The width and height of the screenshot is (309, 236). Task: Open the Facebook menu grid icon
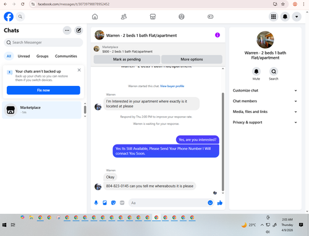(x=273, y=17)
